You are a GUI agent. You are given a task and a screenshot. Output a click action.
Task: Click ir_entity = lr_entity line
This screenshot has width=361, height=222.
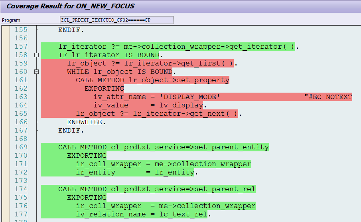(x=137, y=172)
